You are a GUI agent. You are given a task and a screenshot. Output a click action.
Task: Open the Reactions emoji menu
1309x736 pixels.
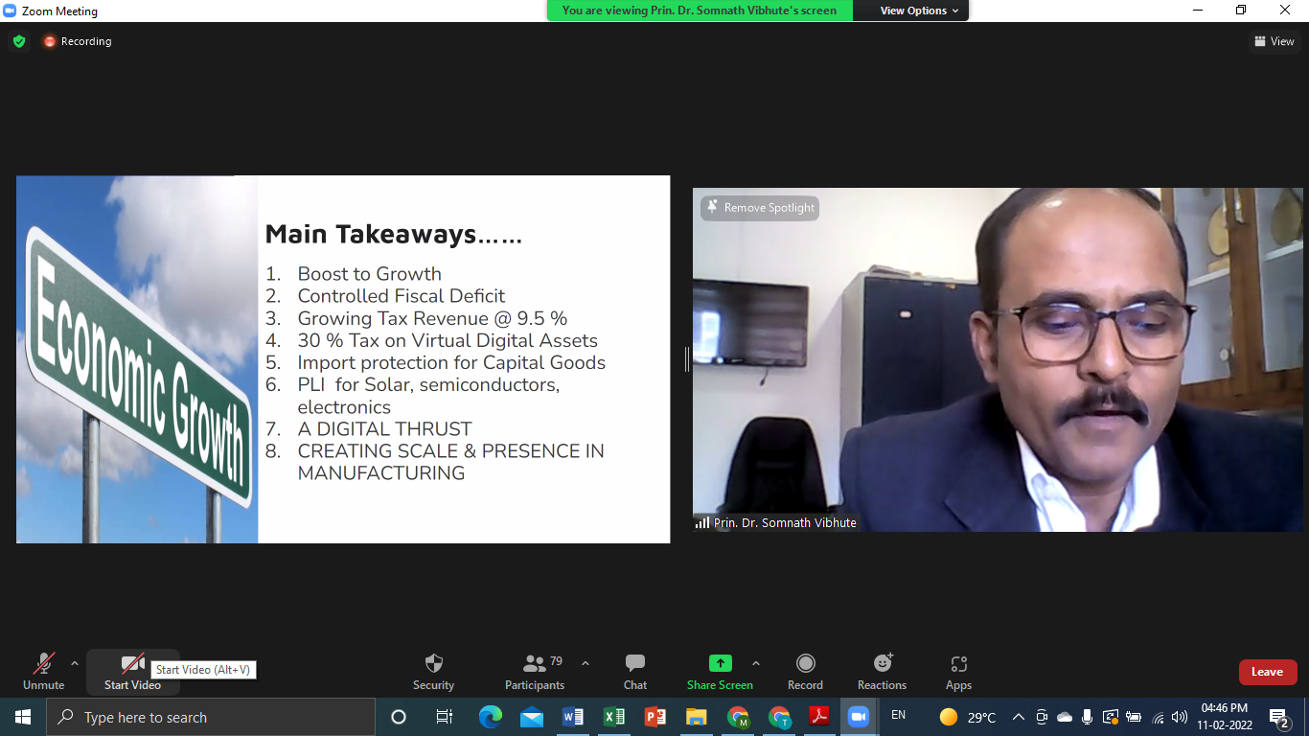click(882, 664)
